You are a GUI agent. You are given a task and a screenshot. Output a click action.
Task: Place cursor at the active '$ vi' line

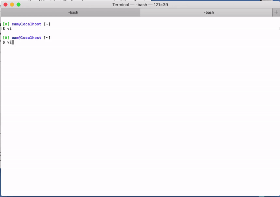tap(8, 42)
